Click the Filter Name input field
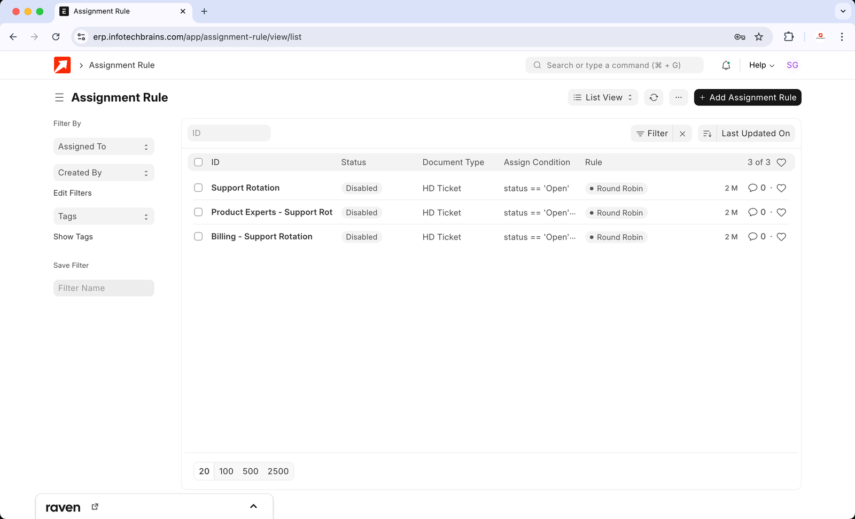This screenshot has height=519, width=855. point(104,288)
